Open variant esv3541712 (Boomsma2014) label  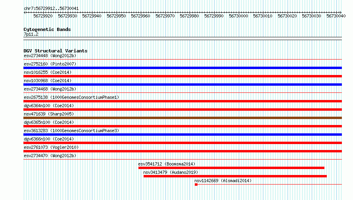[x=167, y=164]
